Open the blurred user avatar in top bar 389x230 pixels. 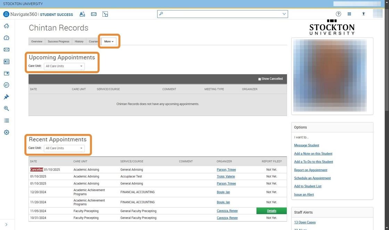[378, 14]
